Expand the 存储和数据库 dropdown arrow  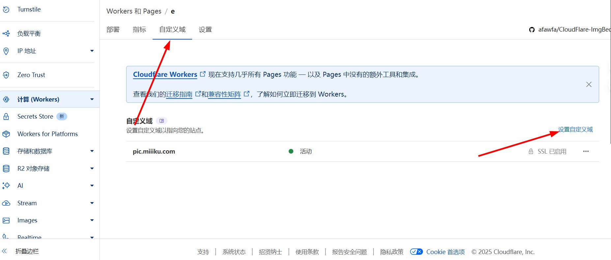[x=92, y=151]
